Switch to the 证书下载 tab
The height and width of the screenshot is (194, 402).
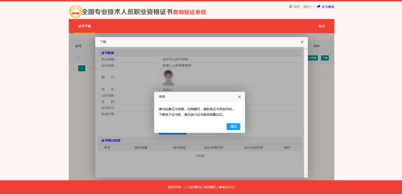tap(84, 26)
